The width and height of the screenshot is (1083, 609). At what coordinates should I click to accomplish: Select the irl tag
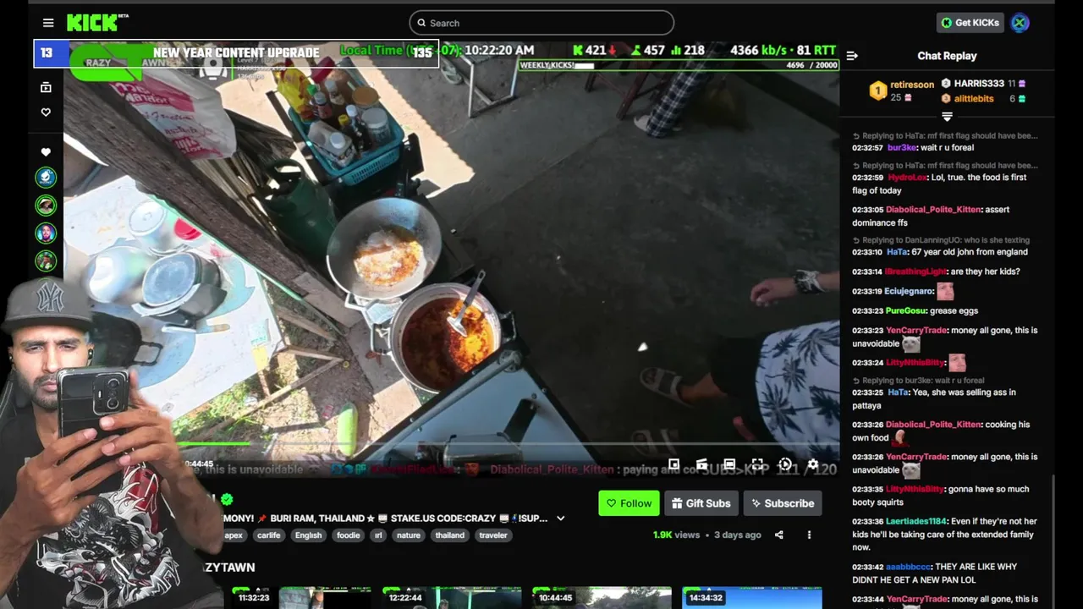(378, 535)
